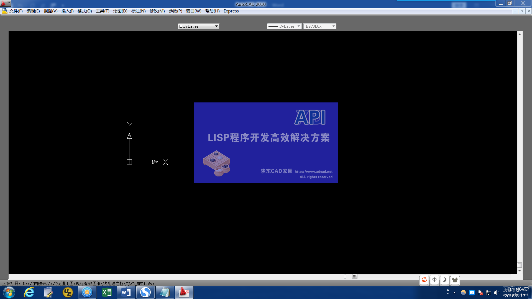
Task: Open the xdcad.net link on splash
Action: [313, 172]
